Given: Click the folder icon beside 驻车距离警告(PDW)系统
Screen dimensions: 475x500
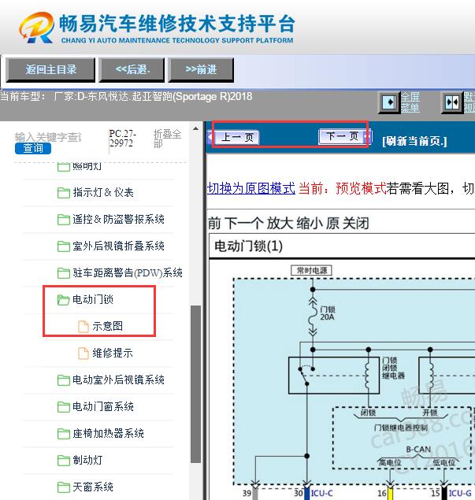Looking at the screenshot, I should [64, 273].
